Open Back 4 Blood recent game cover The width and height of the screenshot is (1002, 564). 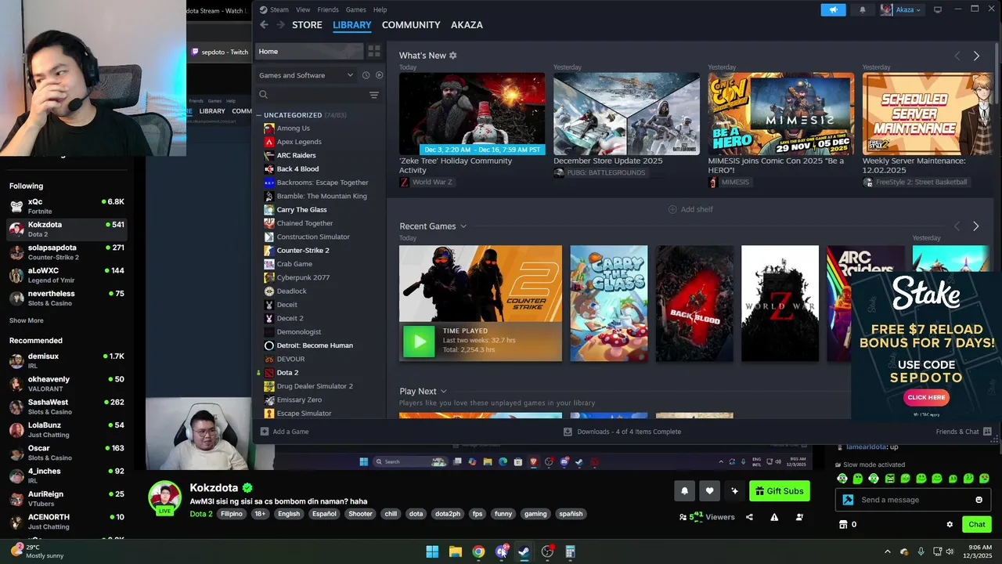694,303
